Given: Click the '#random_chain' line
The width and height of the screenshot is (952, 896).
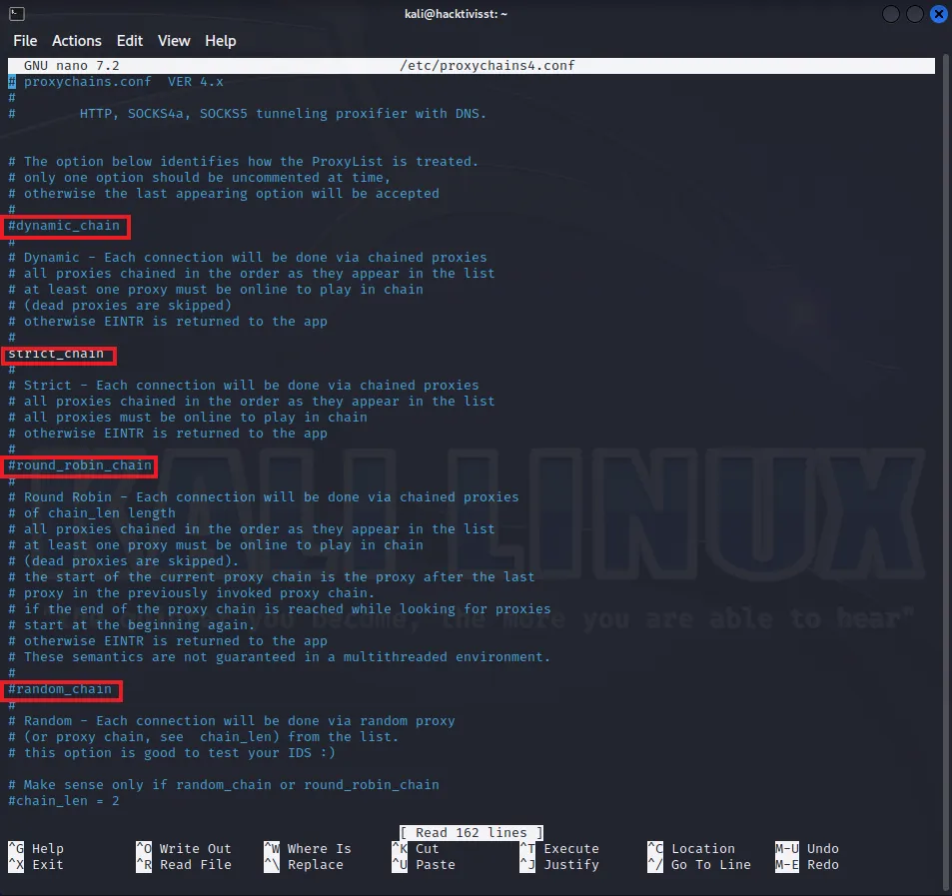Looking at the screenshot, I should click(60, 689).
